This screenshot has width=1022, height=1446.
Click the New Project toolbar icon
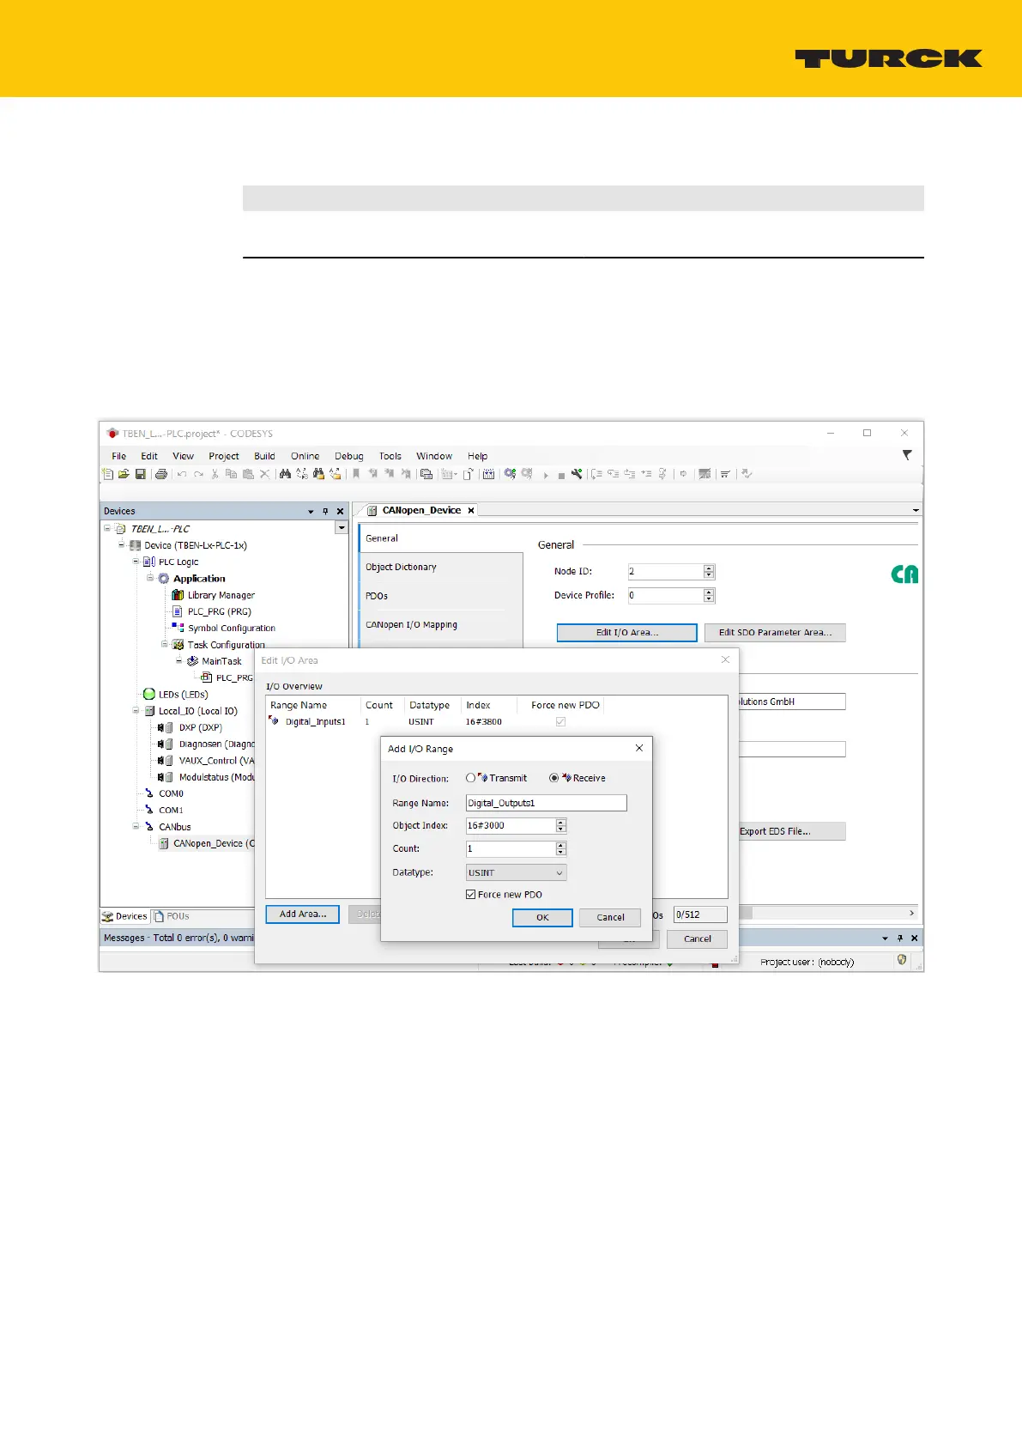107,474
